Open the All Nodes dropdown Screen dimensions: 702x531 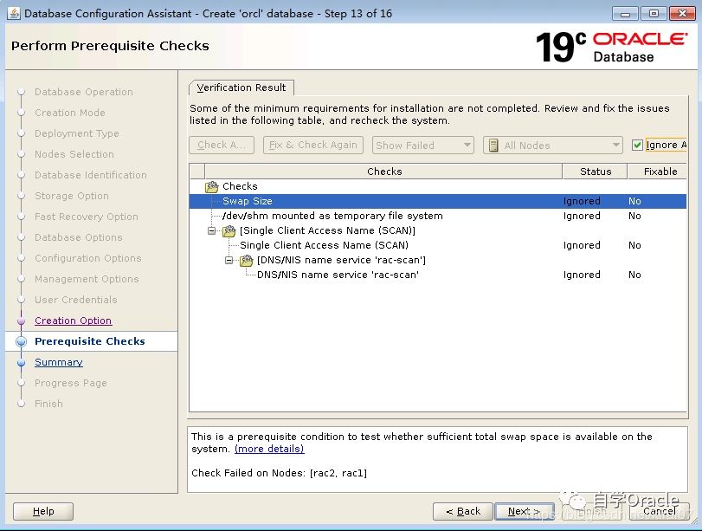(x=553, y=146)
